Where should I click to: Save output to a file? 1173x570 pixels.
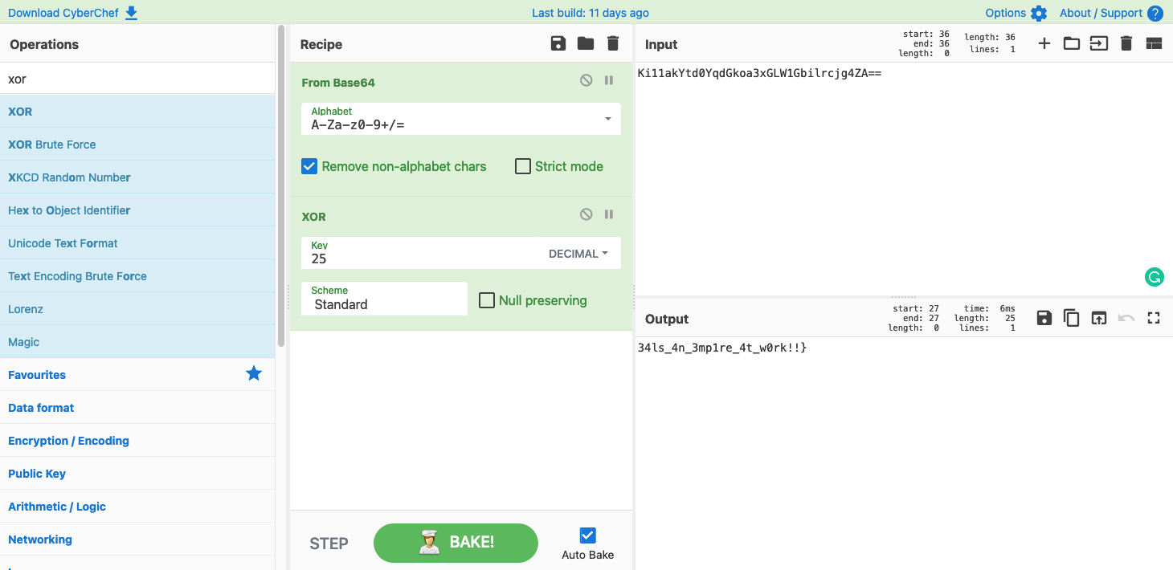(x=1044, y=318)
